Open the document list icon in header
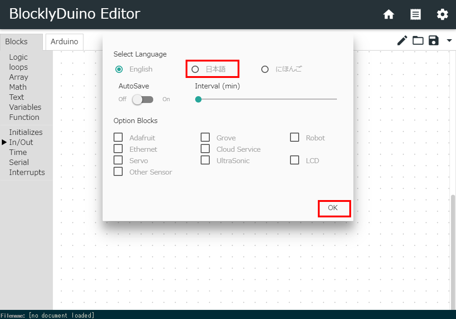 (415, 15)
